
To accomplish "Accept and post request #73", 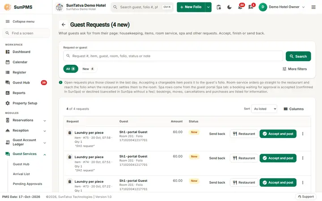I will (278, 183).
